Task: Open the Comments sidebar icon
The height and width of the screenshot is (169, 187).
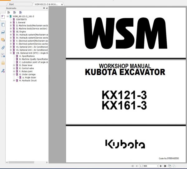Action: click(x=3, y=40)
